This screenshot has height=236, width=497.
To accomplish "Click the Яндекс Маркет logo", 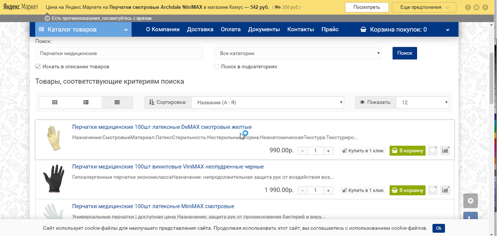I will [21, 7].
